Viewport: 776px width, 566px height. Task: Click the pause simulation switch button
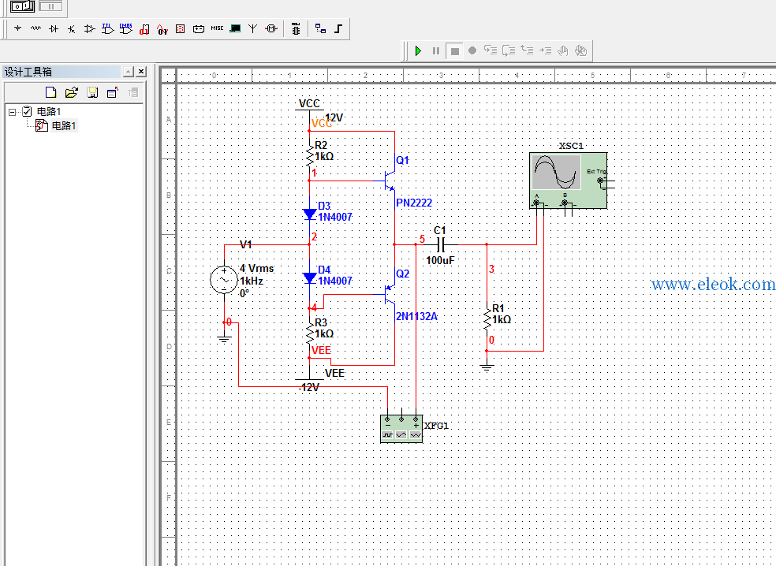pos(50,6)
